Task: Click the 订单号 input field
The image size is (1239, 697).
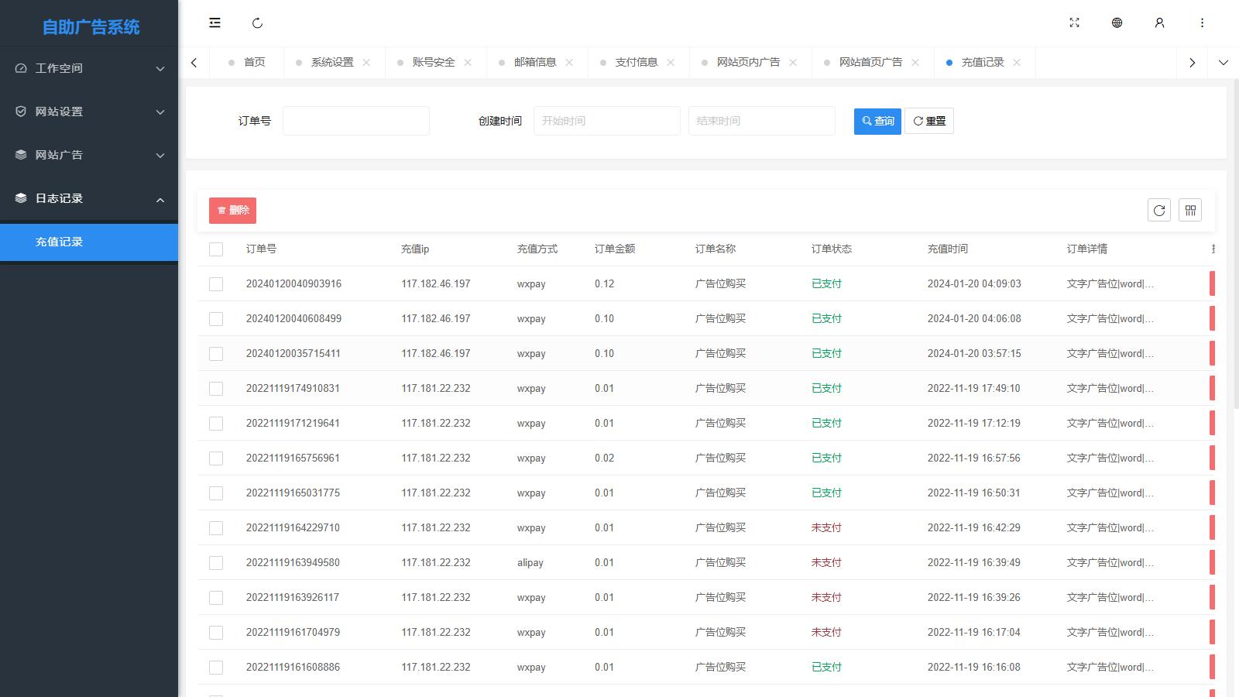Action: click(x=355, y=121)
